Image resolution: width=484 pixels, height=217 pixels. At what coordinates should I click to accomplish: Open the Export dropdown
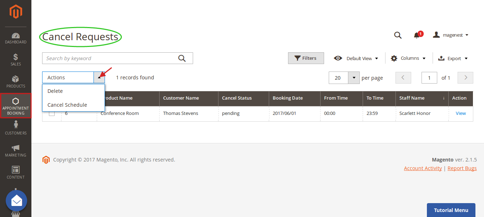point(453,58)
